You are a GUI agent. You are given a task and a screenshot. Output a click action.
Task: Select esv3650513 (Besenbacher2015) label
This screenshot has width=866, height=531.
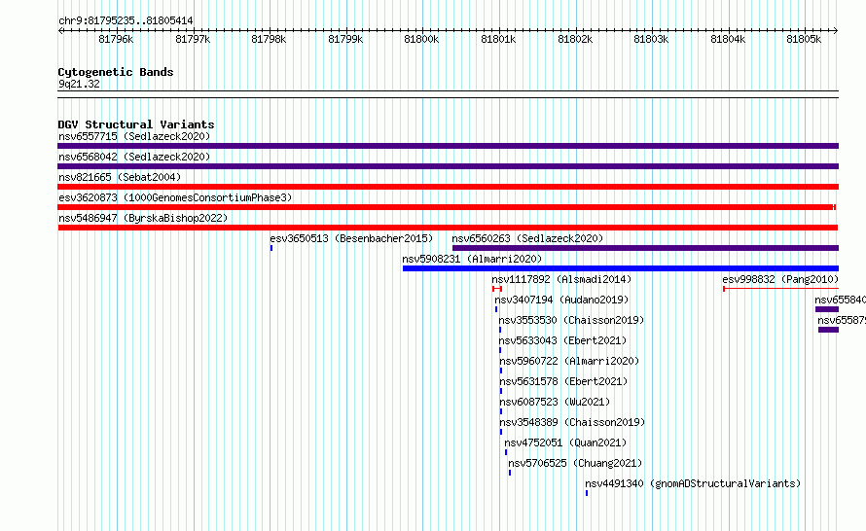[351, 238]
